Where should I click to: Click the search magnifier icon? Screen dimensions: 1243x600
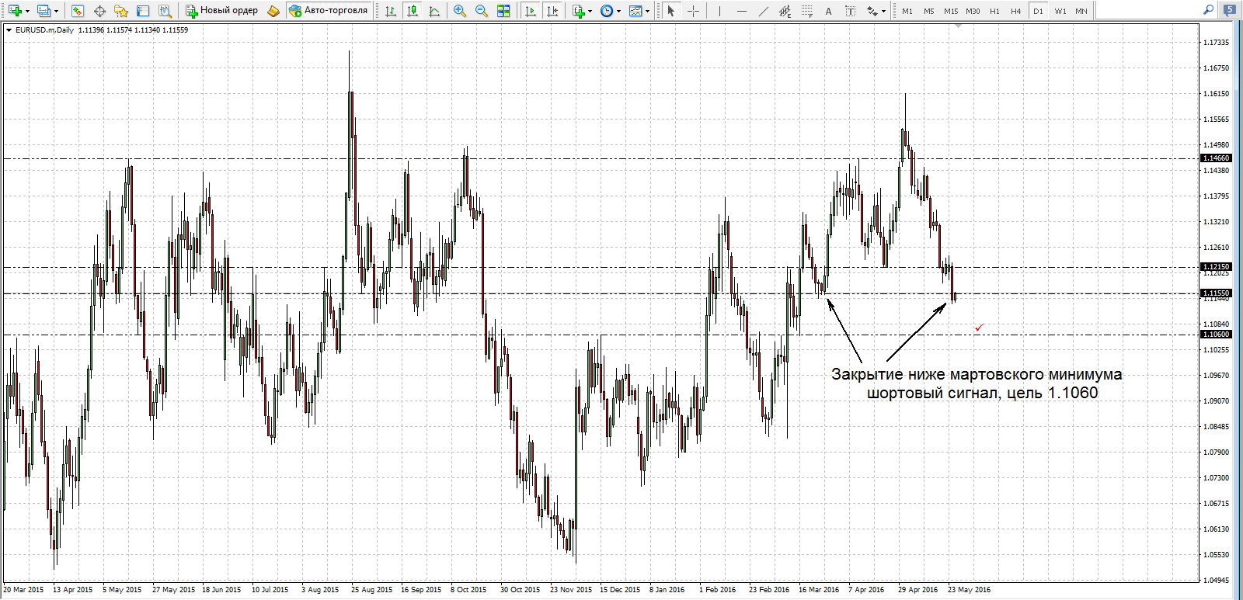click(1208, 10)
